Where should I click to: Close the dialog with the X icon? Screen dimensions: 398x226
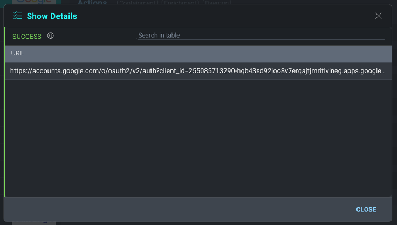pos(378,16)
